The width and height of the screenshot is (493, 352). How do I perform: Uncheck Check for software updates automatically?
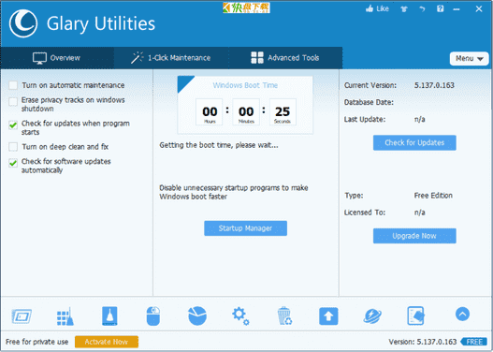tap(13, 163)
